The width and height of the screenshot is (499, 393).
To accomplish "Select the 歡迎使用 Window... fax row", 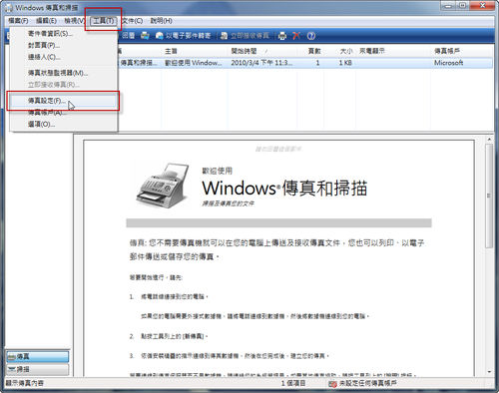I will [304, 63].
